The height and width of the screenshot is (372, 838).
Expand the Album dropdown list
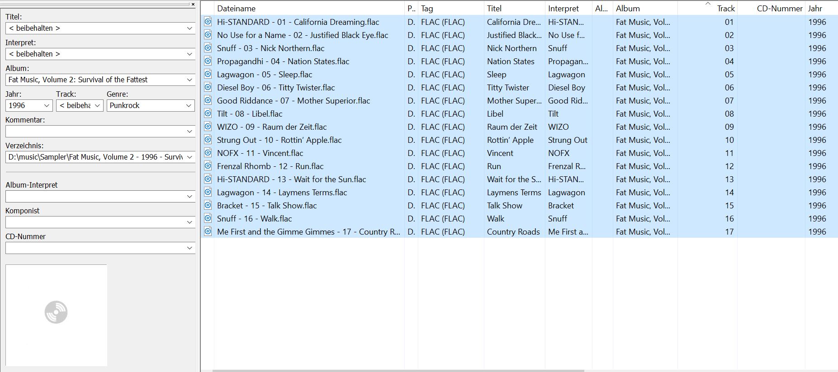click(189, 80)
